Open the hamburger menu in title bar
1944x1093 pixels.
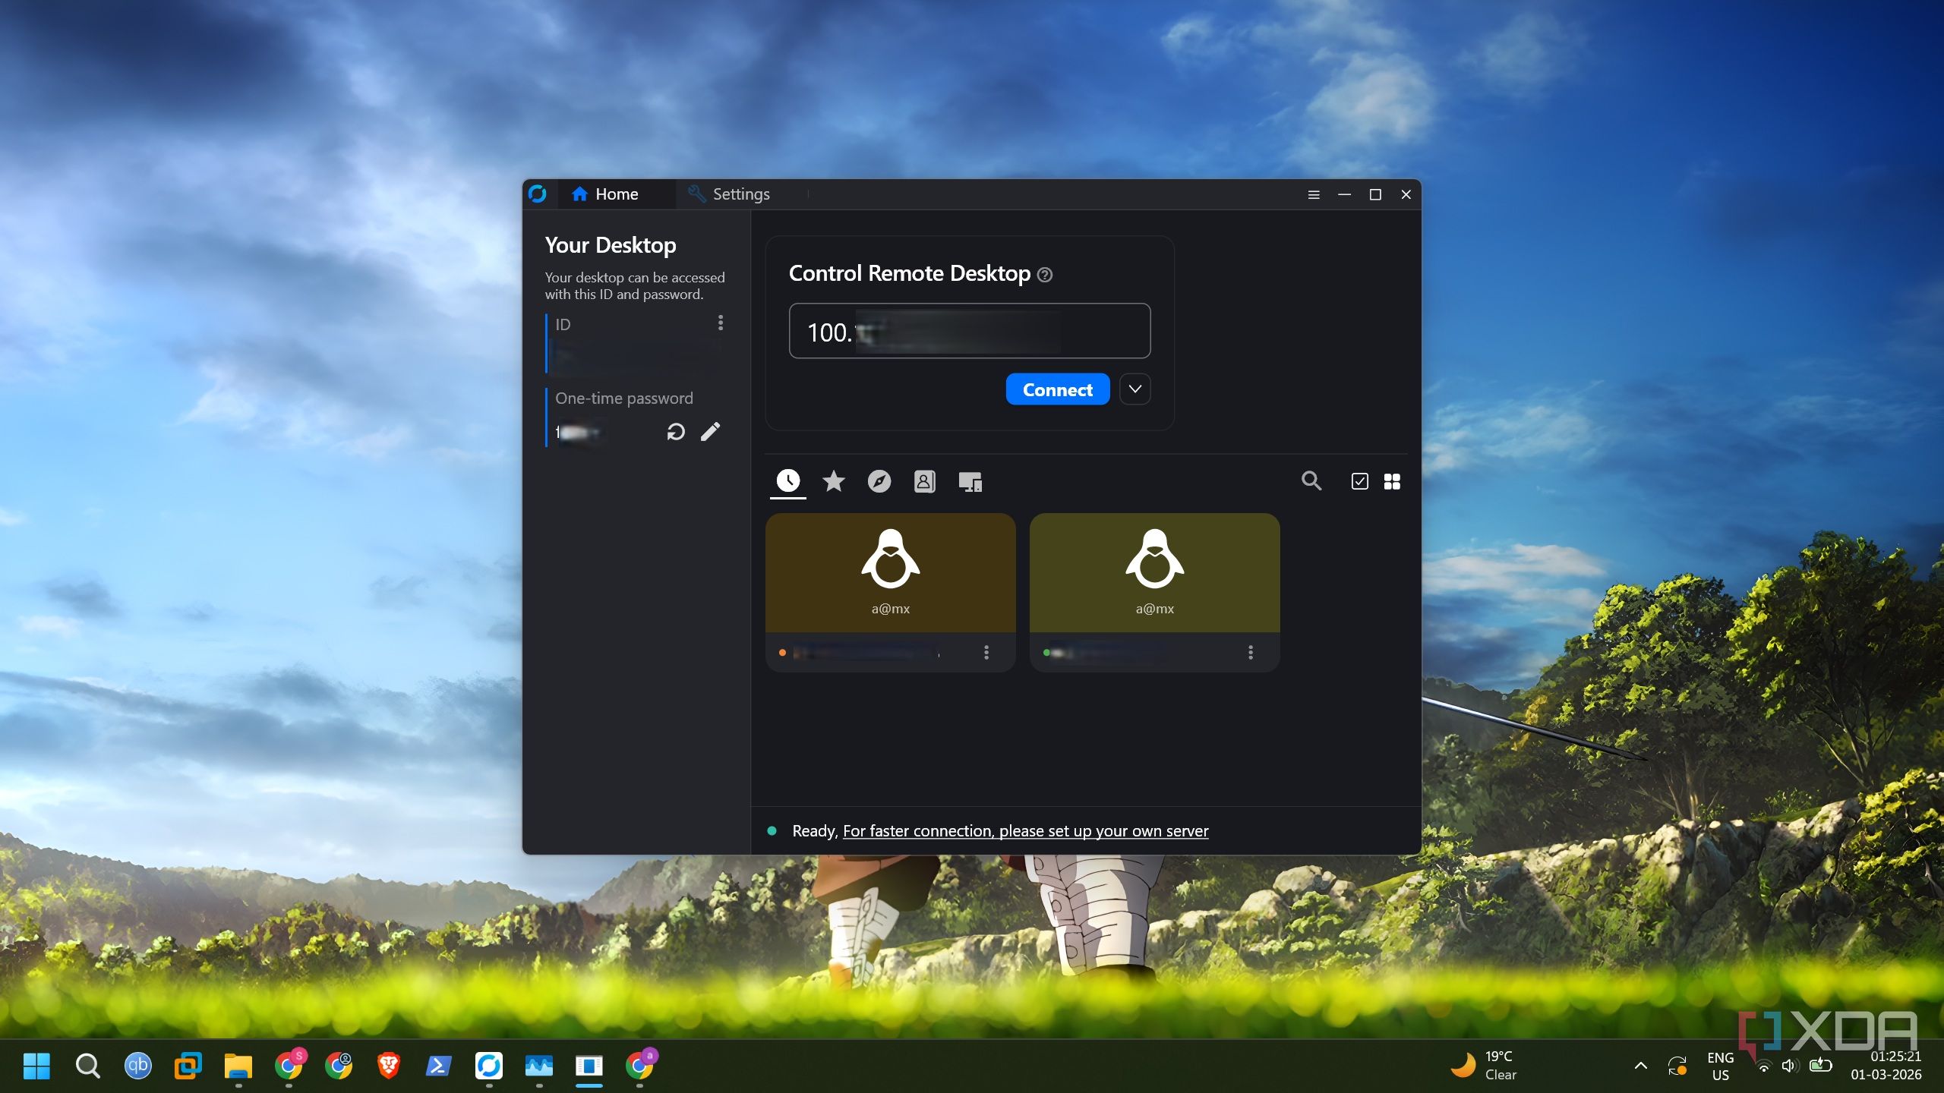click(1314, 194)
